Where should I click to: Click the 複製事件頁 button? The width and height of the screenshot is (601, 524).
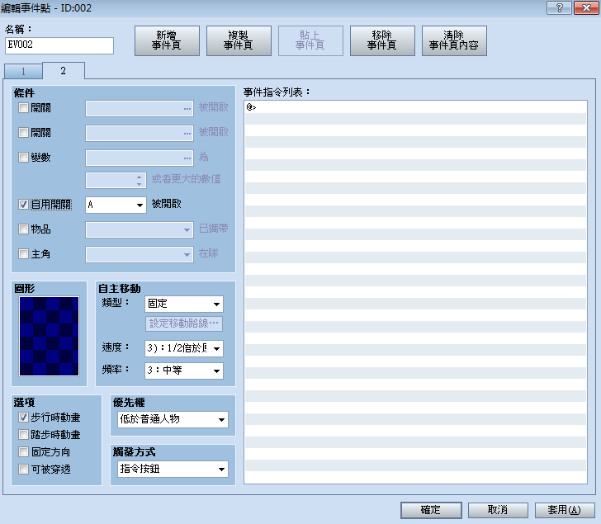(239, 40)
